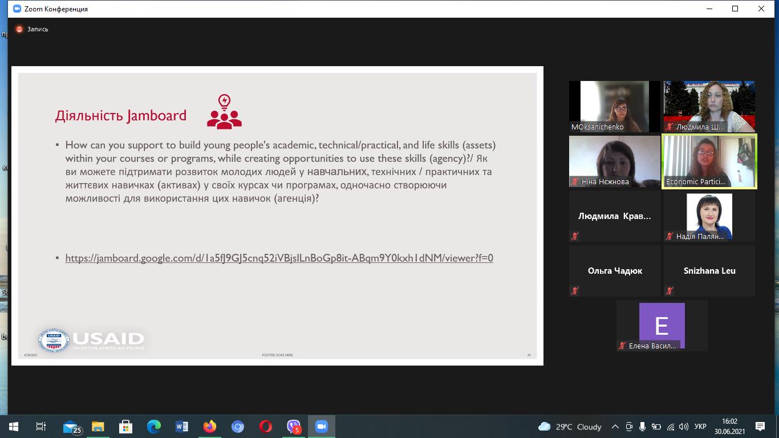The image size is (779, 438).
Task: Switch to Chrome on the taskbar
Action: [238, 427]
